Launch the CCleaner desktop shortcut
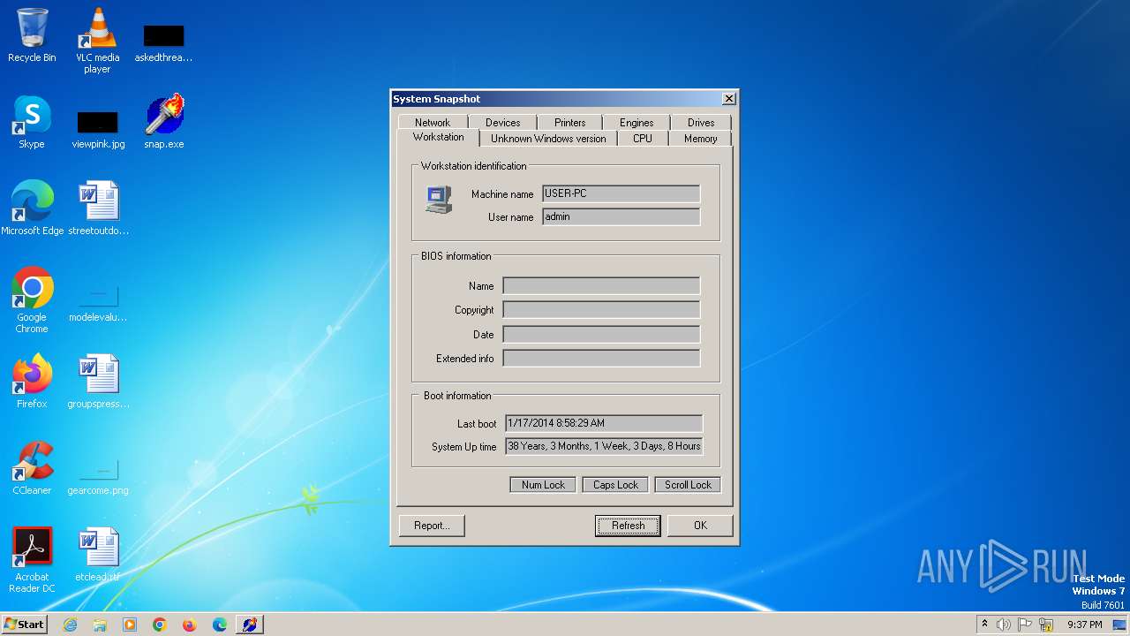This screenshot has height=636, width=1130. tap(32, 468)
